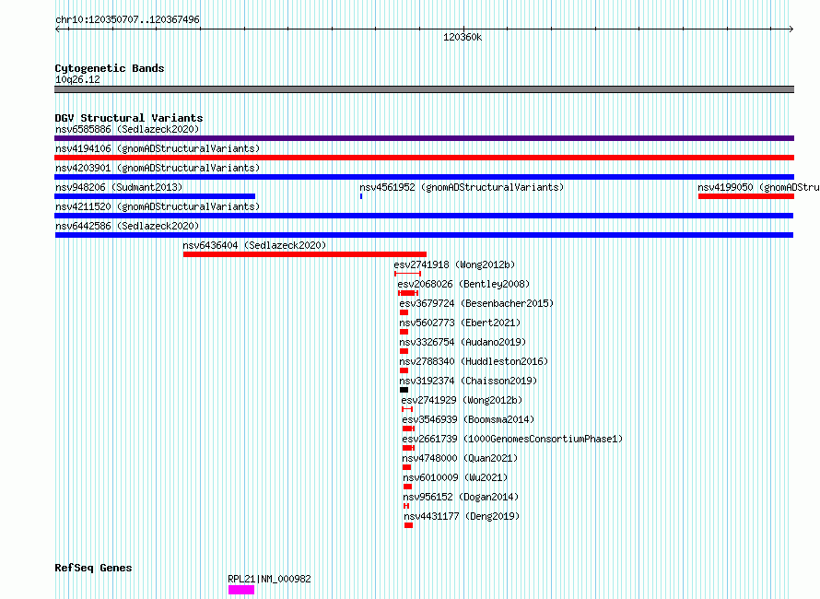Select the blue nsv6442586 variant bar
This screenshot has width=820, height=599.
(x=424, y=235)
